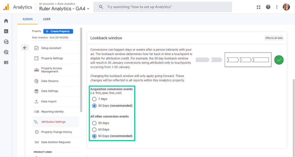
Task: Click the Create Property button
Action: 58,31
